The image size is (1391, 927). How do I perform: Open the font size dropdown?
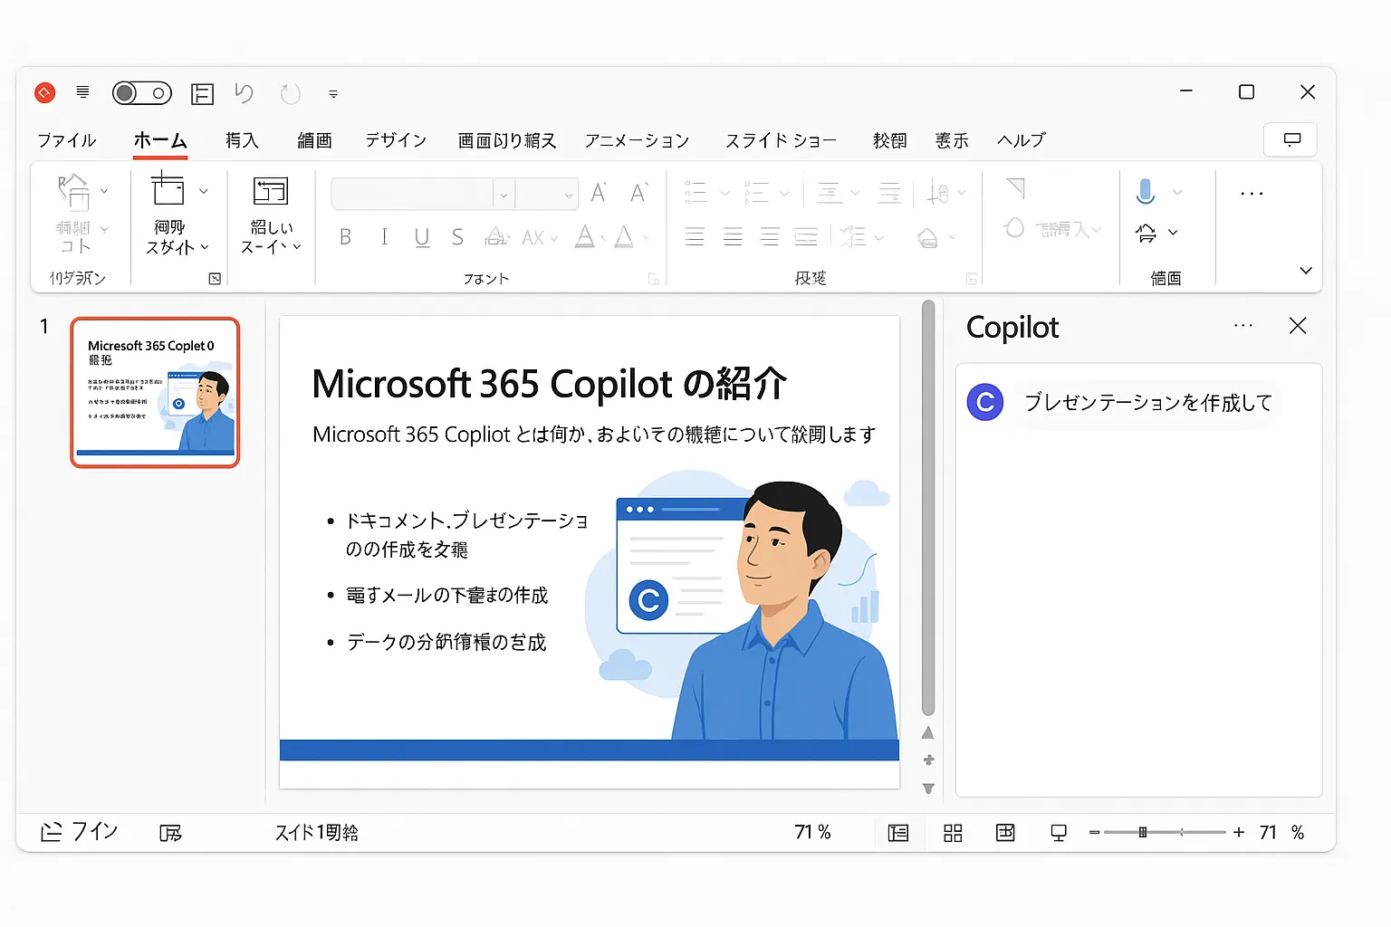569,195
